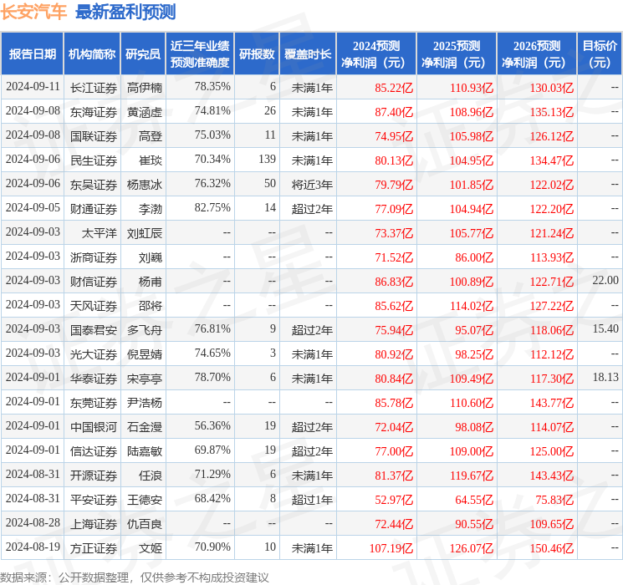623x585 pixels.
Task: Click the 目标价 column header
Action: tap(600, 54)
